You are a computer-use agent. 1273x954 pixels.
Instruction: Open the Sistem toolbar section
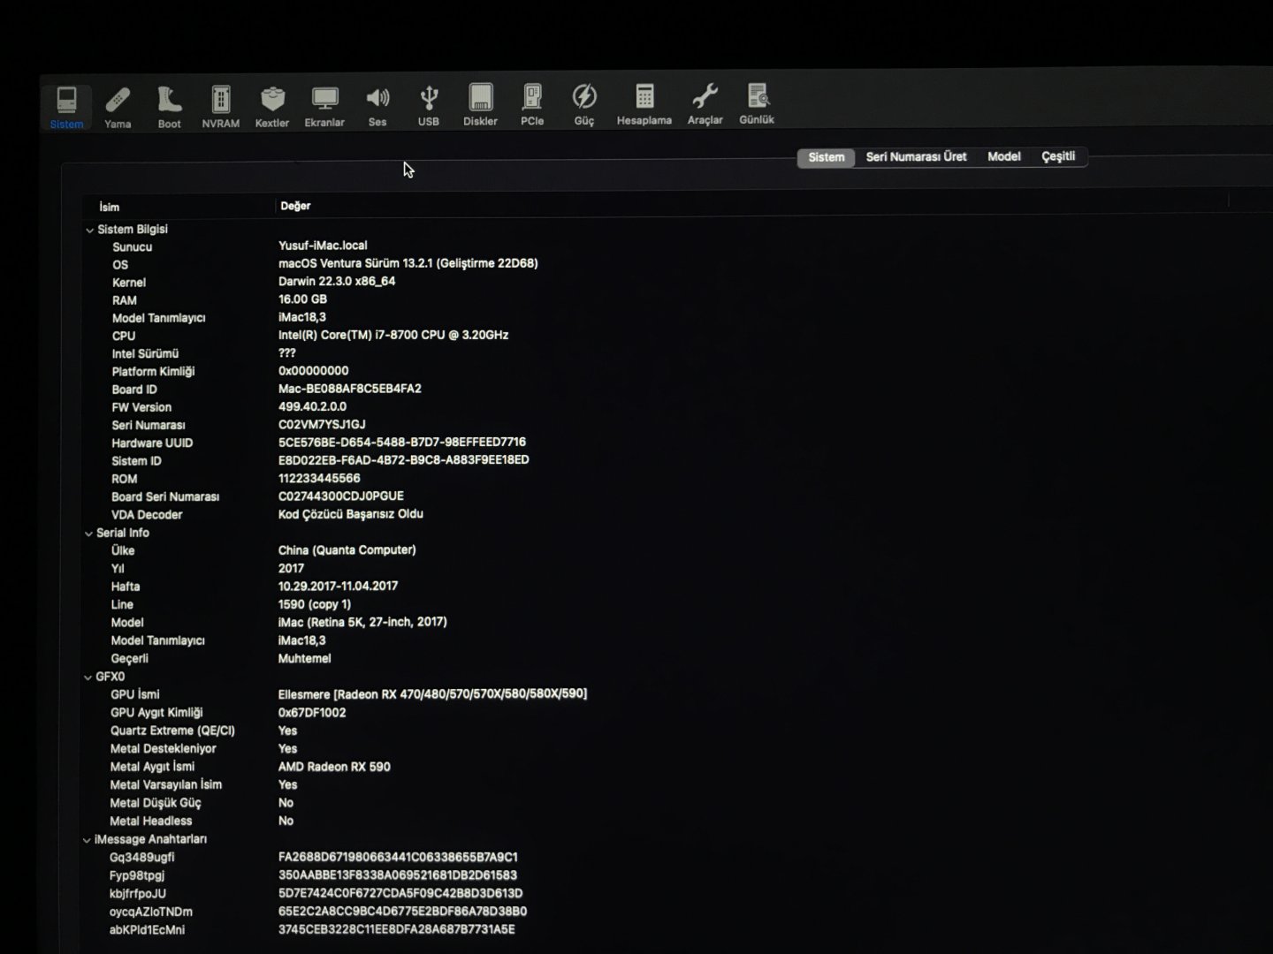click(66, 108)
